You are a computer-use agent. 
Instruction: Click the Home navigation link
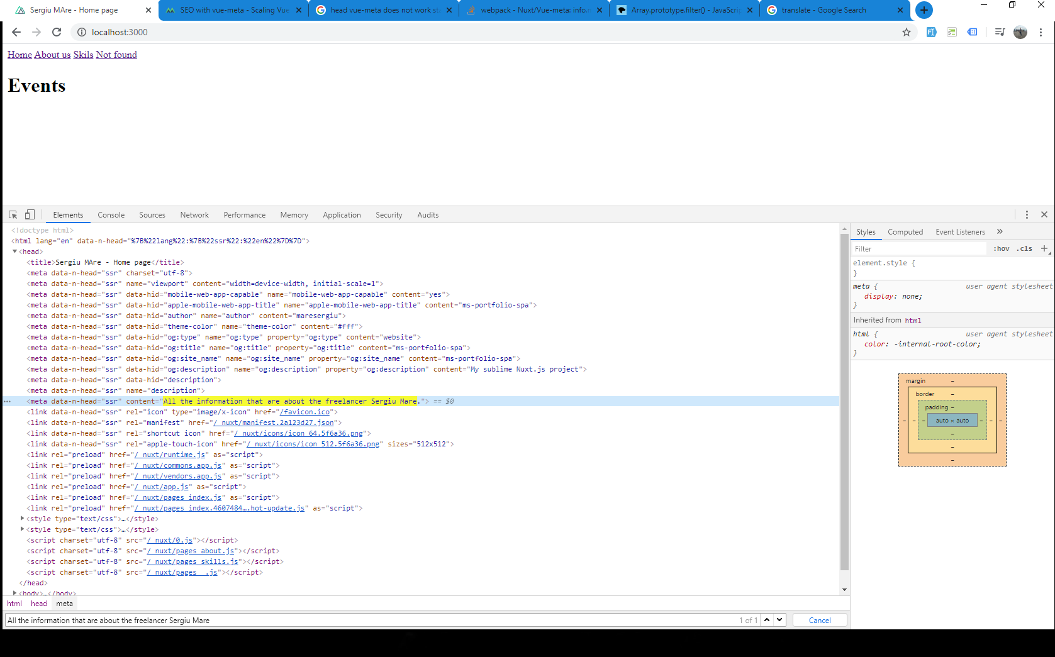[x=20, y=55]
